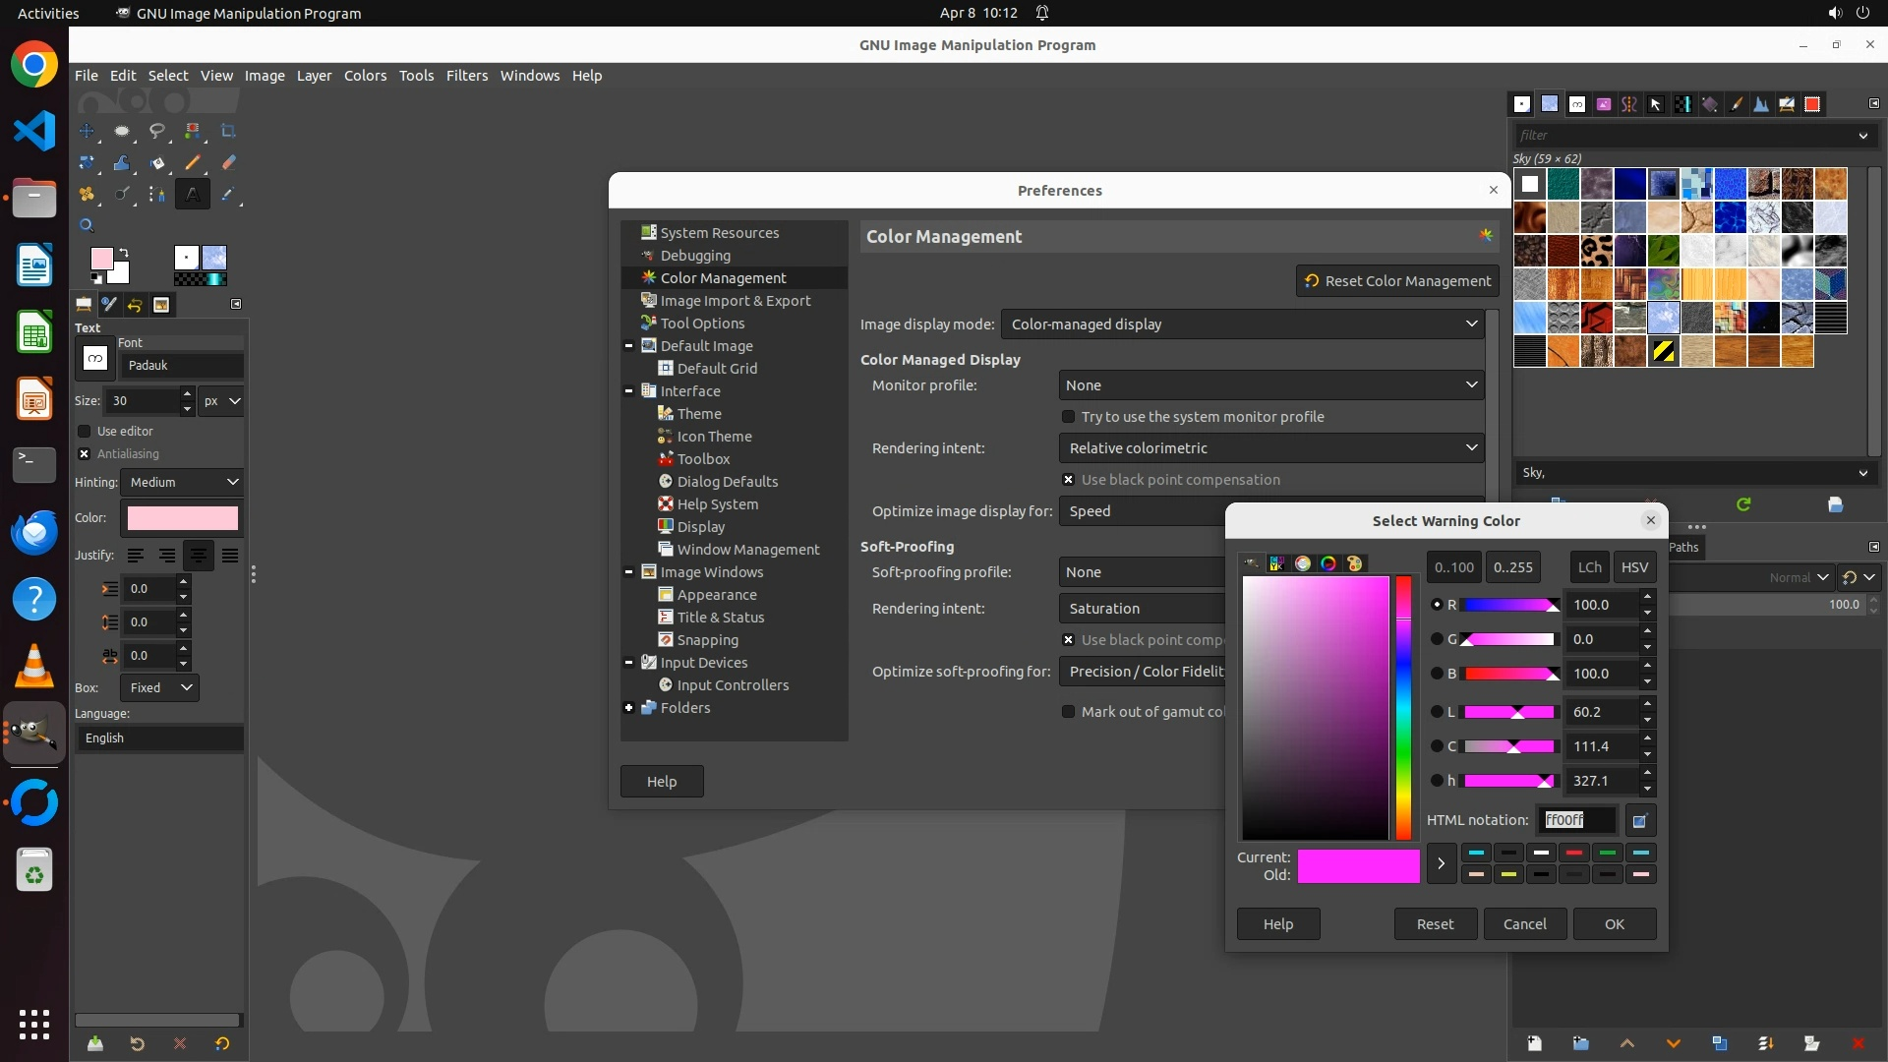Click the vertical hue strip

click(x=1403, y=708)
